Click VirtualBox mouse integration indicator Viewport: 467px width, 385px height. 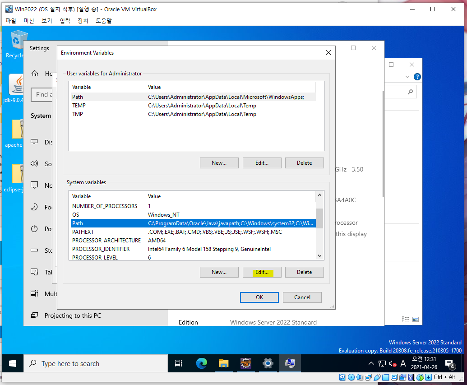[x=420, y=377]
